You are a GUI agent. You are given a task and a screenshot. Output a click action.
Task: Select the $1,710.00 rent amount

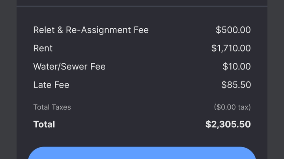click(231, 48)
